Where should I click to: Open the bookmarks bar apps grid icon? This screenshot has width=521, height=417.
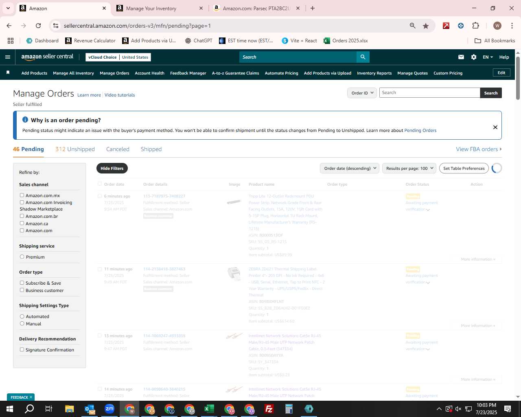point(11,41)
